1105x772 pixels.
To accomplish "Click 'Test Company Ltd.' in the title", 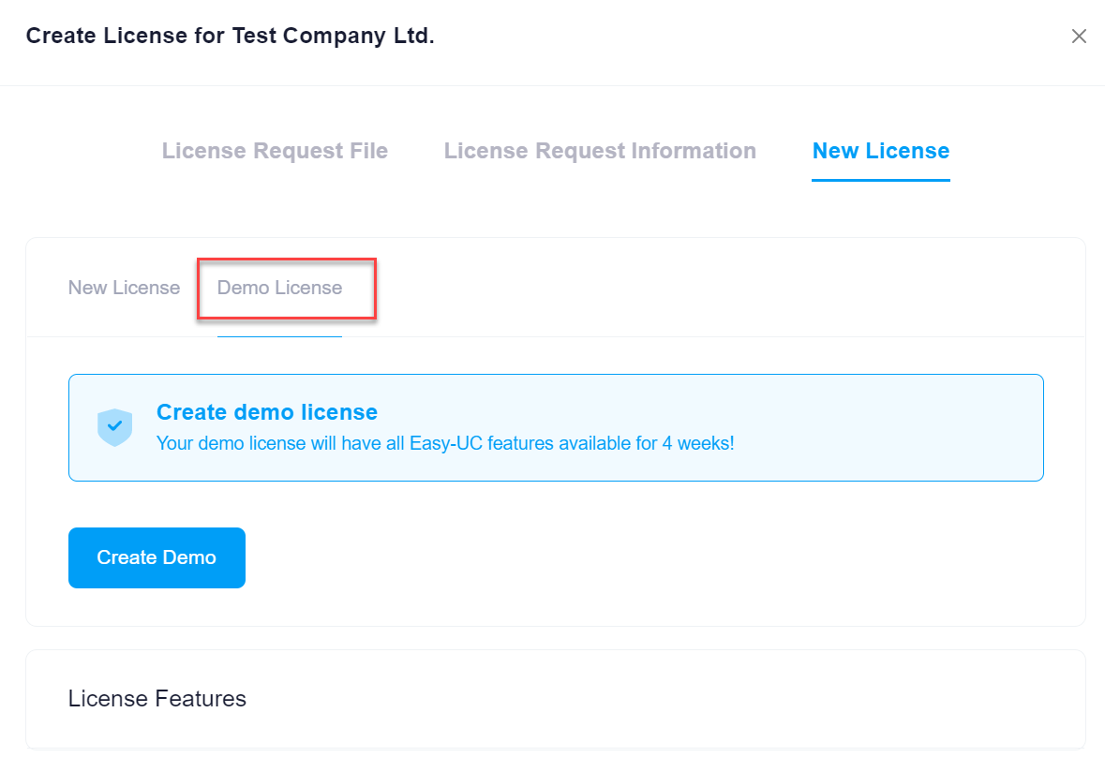I will coord(333,37).
